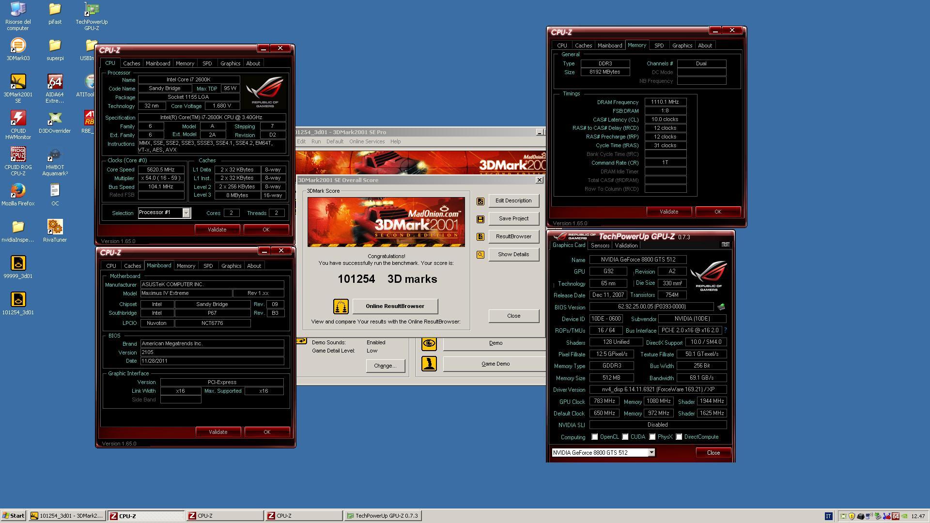930x523 pixels.
Task: Click the IT language indicator in the tray
Action: click(828, 516)
